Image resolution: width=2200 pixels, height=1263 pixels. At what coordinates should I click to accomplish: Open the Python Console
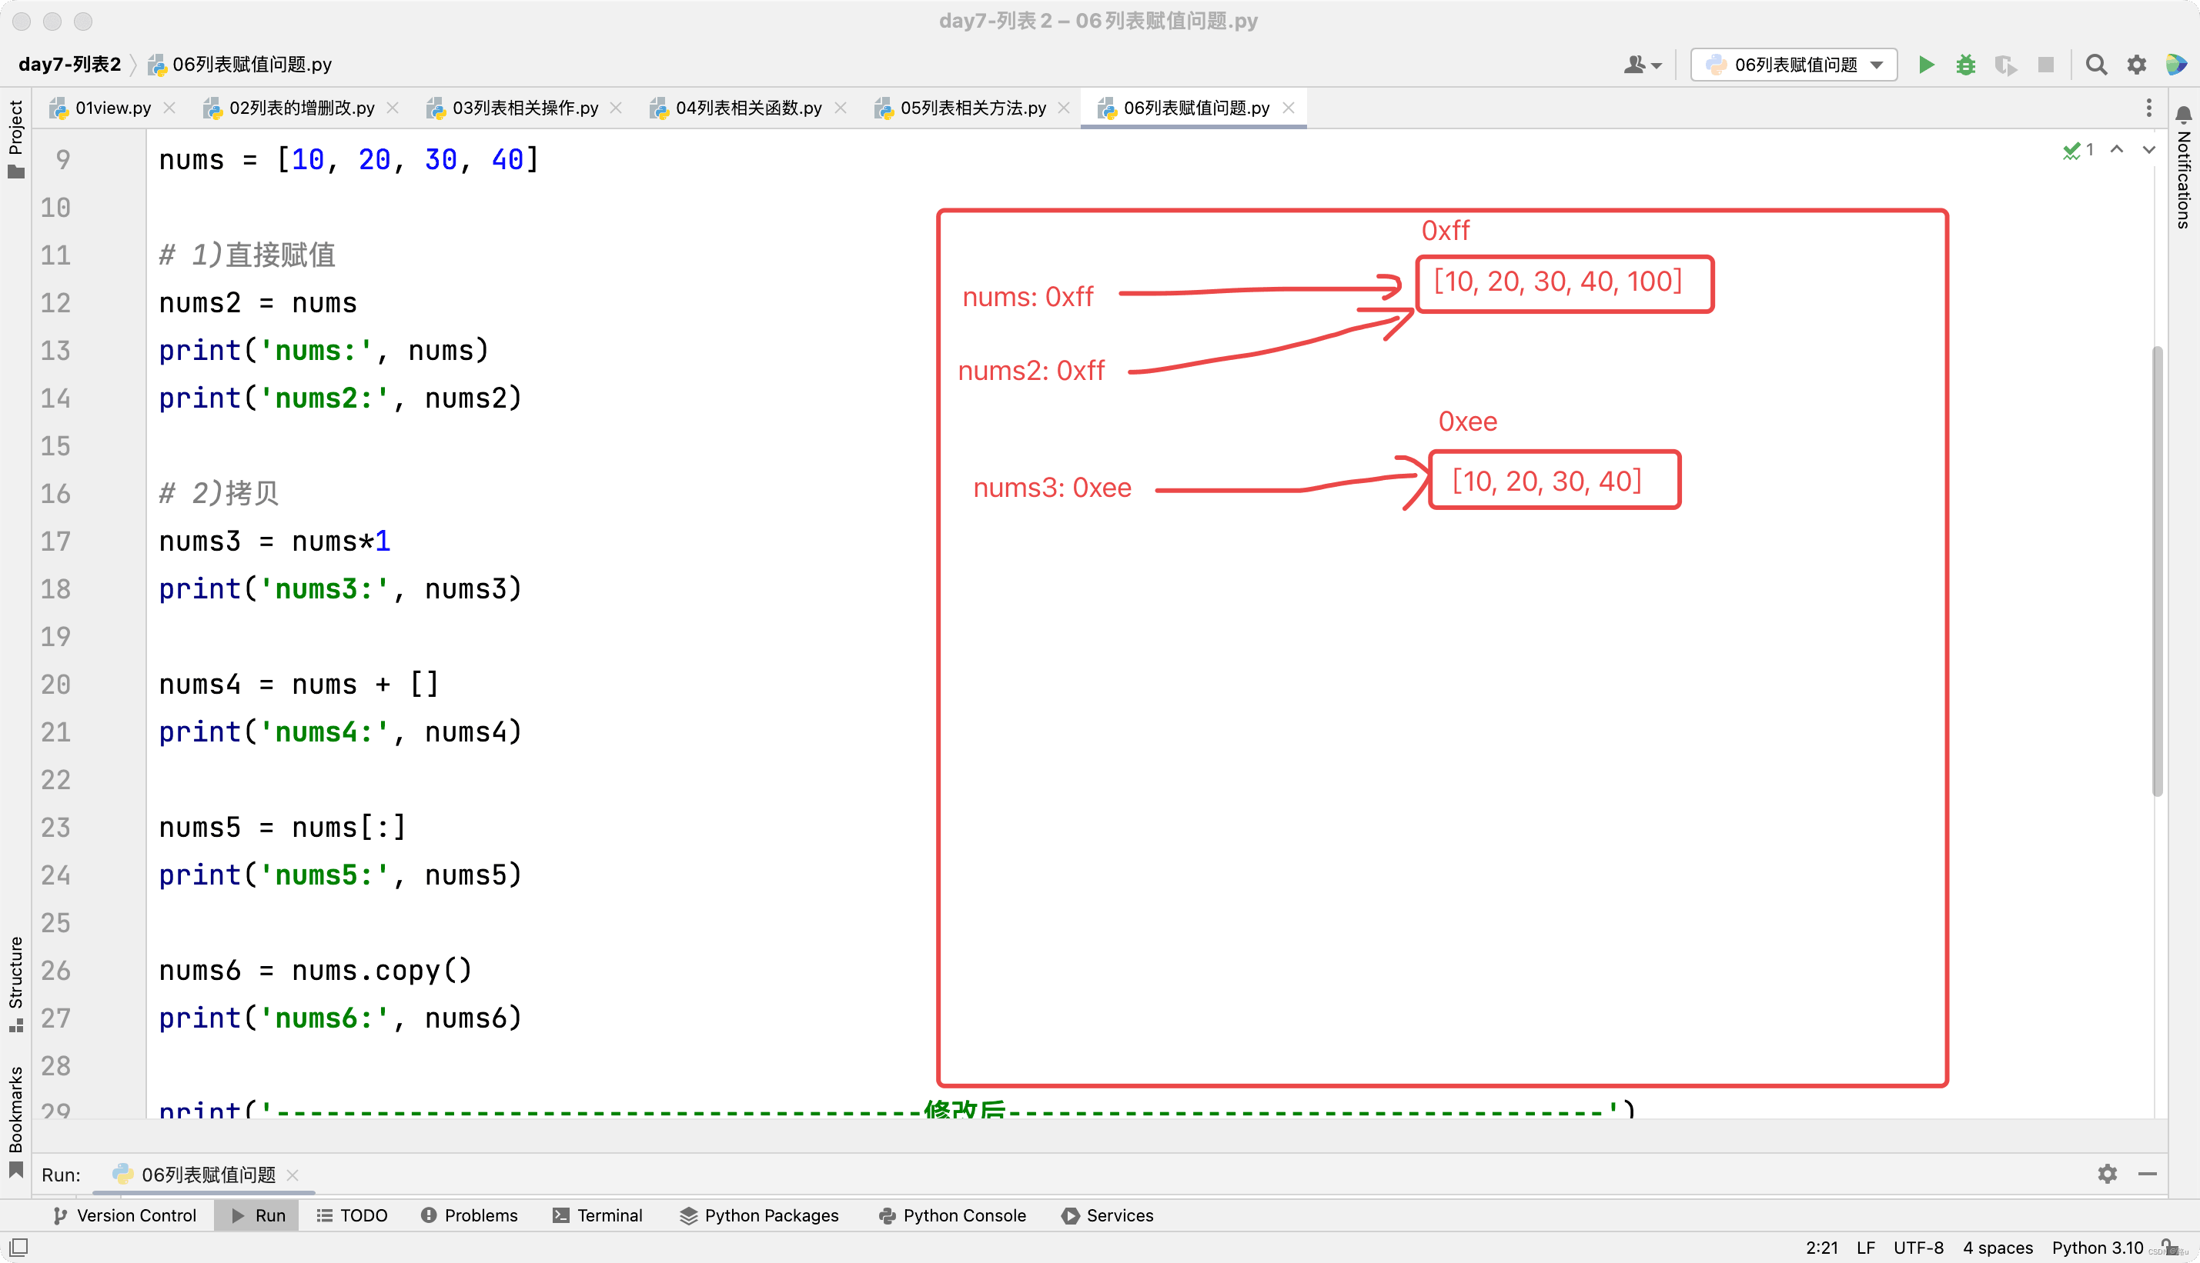coord(952,1215)
